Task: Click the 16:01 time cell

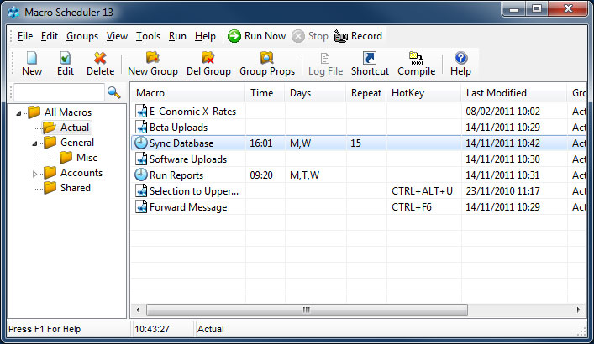Action: (x=261, y=143)
